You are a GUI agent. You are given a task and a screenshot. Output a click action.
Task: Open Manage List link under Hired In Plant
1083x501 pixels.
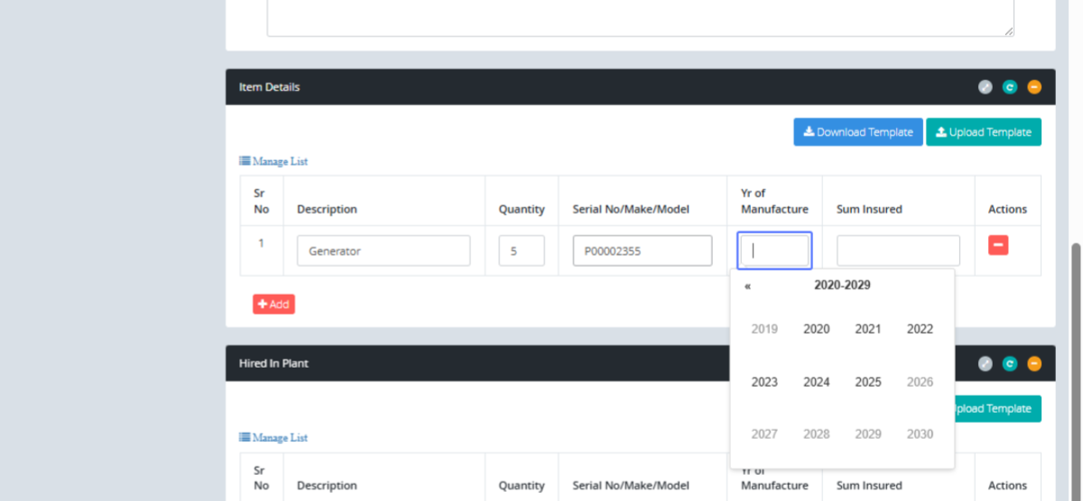273,438
